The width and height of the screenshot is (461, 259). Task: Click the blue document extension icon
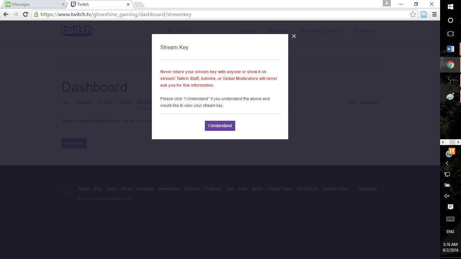coord(424,15)
